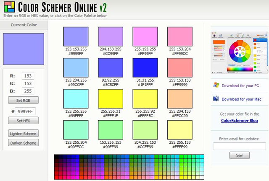Click the Set HEX button

(24, 121)
